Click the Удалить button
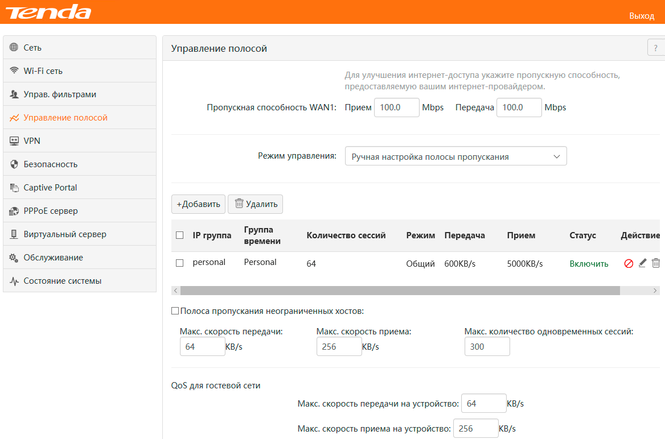This screenshot has width=665, height=439. pos(255,204)
